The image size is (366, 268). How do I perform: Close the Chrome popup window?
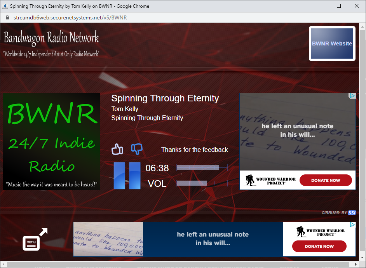tap(356, 6)
